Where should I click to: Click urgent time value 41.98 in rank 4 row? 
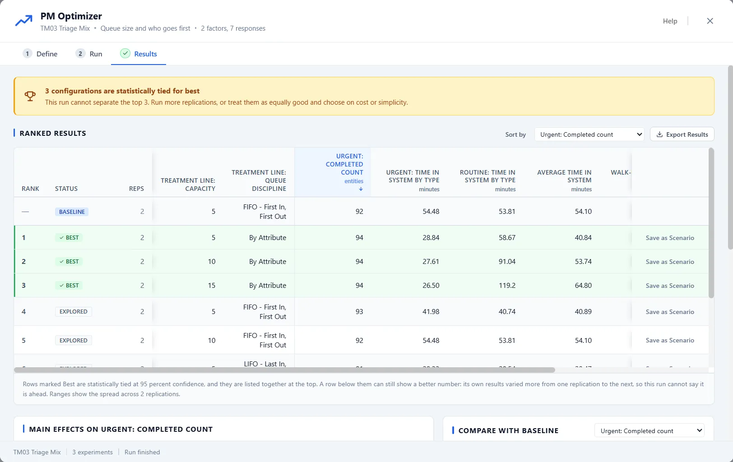pyautogui.click(x=431, y=312)
